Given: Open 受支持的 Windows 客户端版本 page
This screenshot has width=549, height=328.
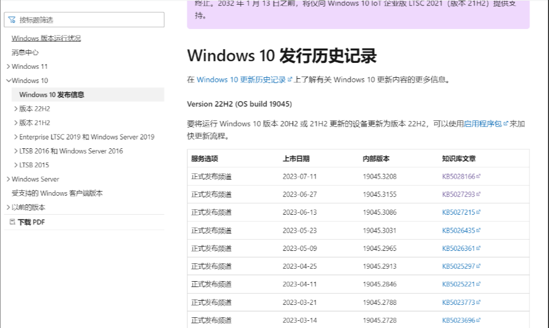Looking at the screenshot, I should pos(57,193).
